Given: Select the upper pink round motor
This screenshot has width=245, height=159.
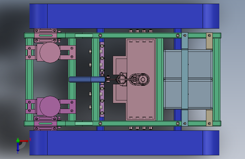Looking at the screenshot, I should click(x=50, y=52).
